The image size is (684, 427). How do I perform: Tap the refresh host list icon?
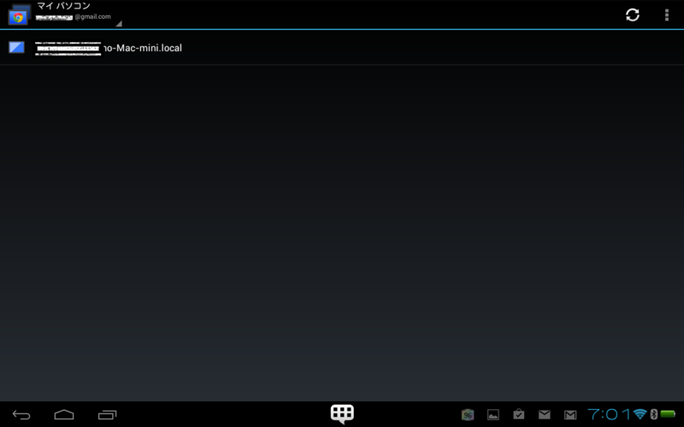(633, 15)
